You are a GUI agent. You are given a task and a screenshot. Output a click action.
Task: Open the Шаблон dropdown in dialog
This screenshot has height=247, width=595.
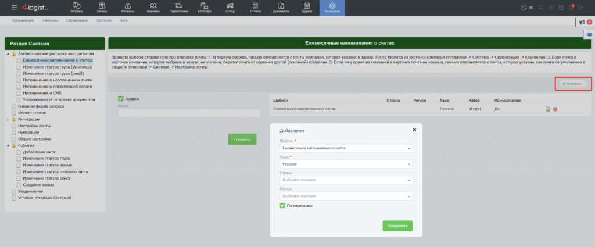tap(346, 148)
